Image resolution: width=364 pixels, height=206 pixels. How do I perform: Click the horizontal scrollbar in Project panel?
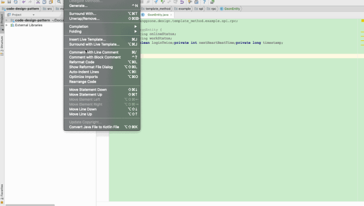tap(30, 205)
